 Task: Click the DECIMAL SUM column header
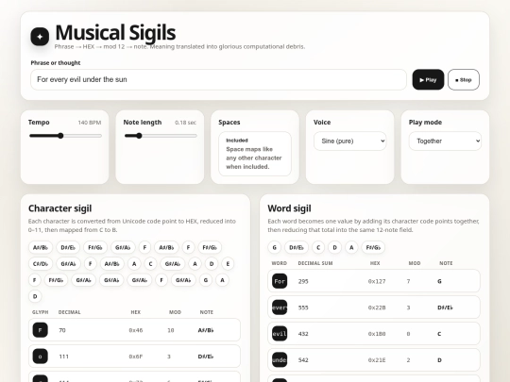click(315, 263)
